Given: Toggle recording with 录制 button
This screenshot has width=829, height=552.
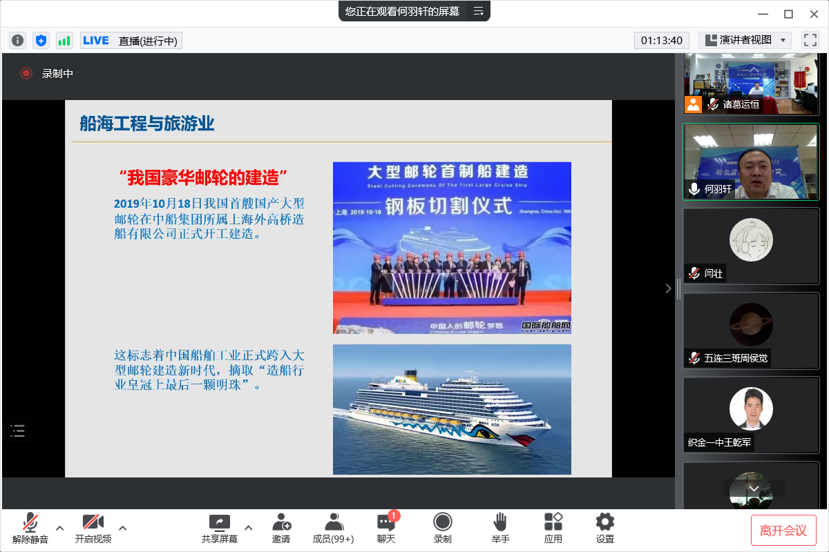Looking at the screenshot, I should (443, 528).
